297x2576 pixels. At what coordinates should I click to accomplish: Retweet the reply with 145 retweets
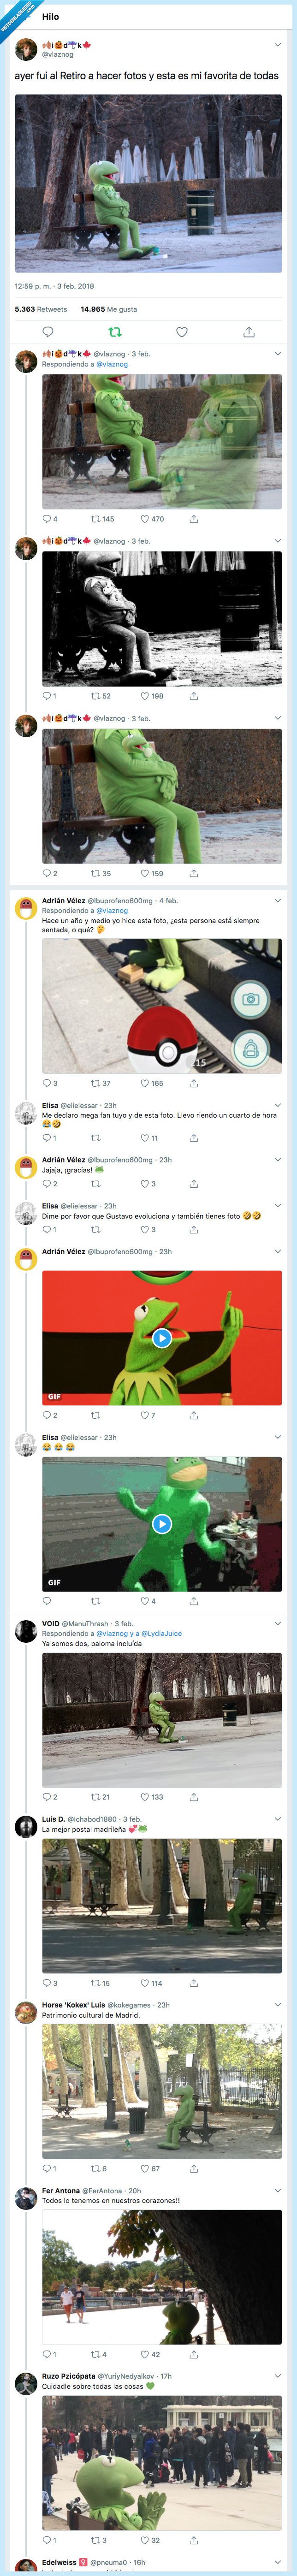point(96,519)
